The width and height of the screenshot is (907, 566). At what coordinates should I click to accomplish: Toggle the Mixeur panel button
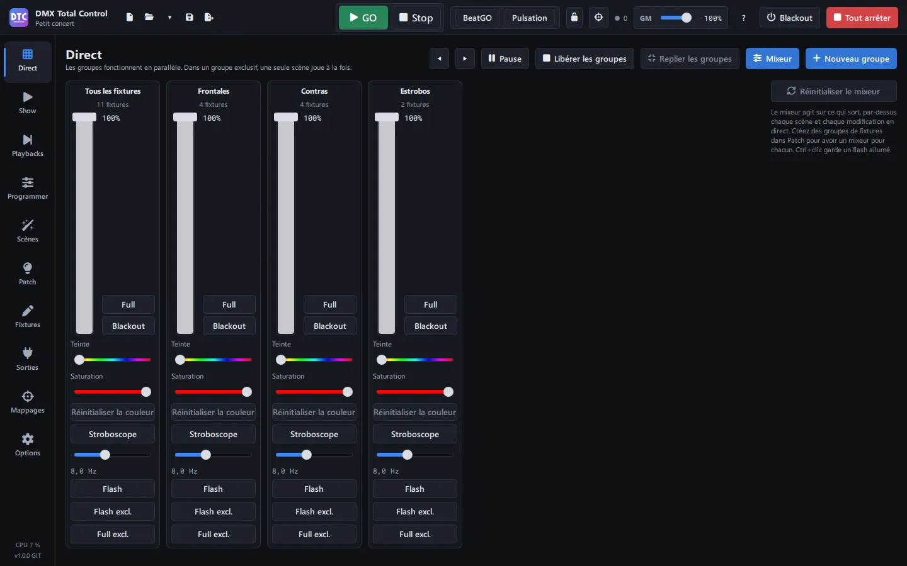[773, 58]
